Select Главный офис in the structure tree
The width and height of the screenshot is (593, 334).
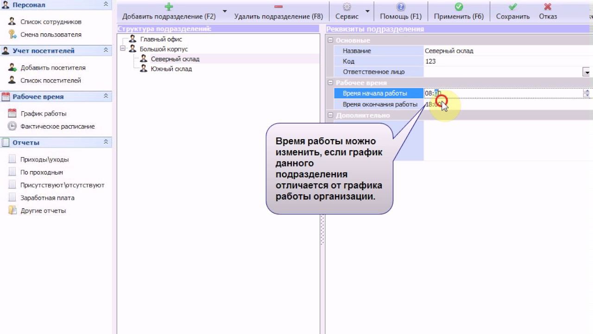tap(161, 39)
